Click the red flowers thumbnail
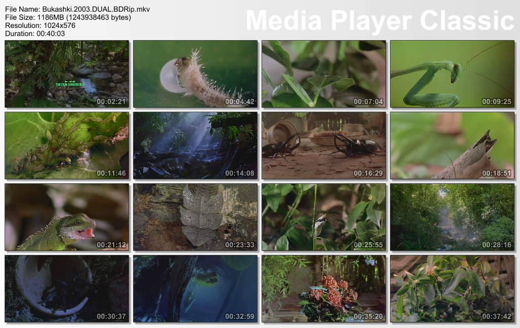Image resolution: width=520 pixels, height=328 pixels. [323, 289]
